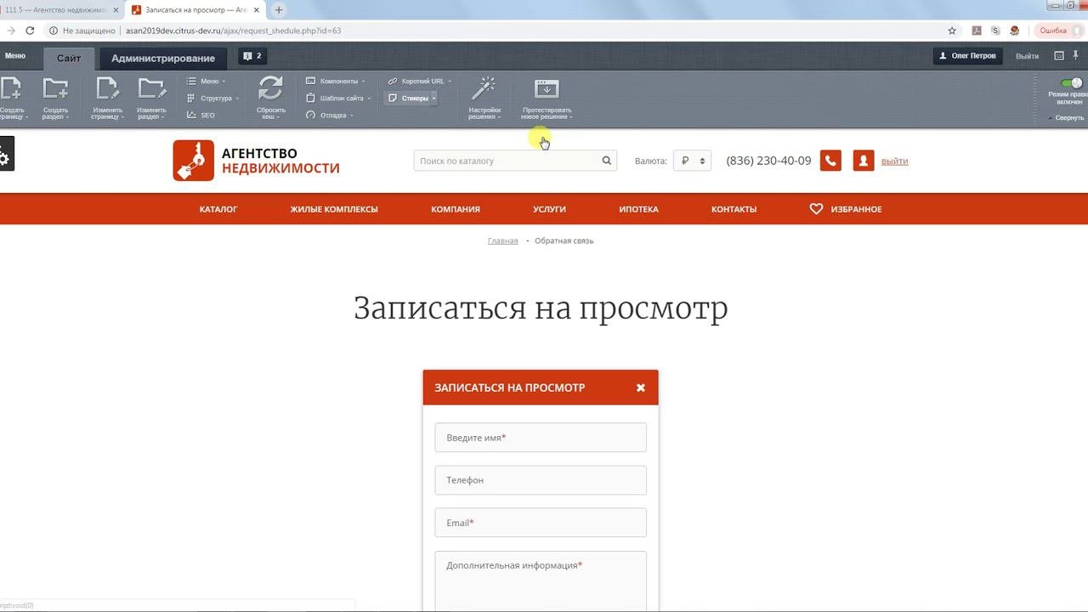
Task: Click the orange Выйти link in site header
Action: (x=894, y=161)
